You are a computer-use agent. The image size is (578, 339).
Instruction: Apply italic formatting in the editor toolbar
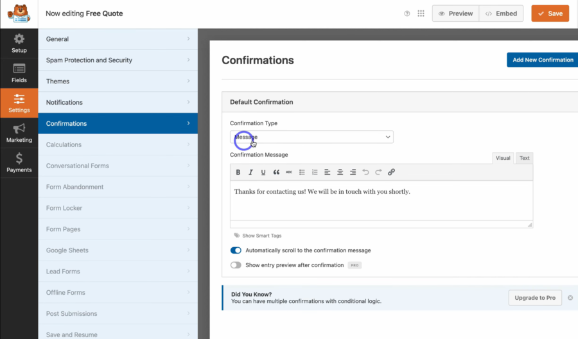pos(250,172)
